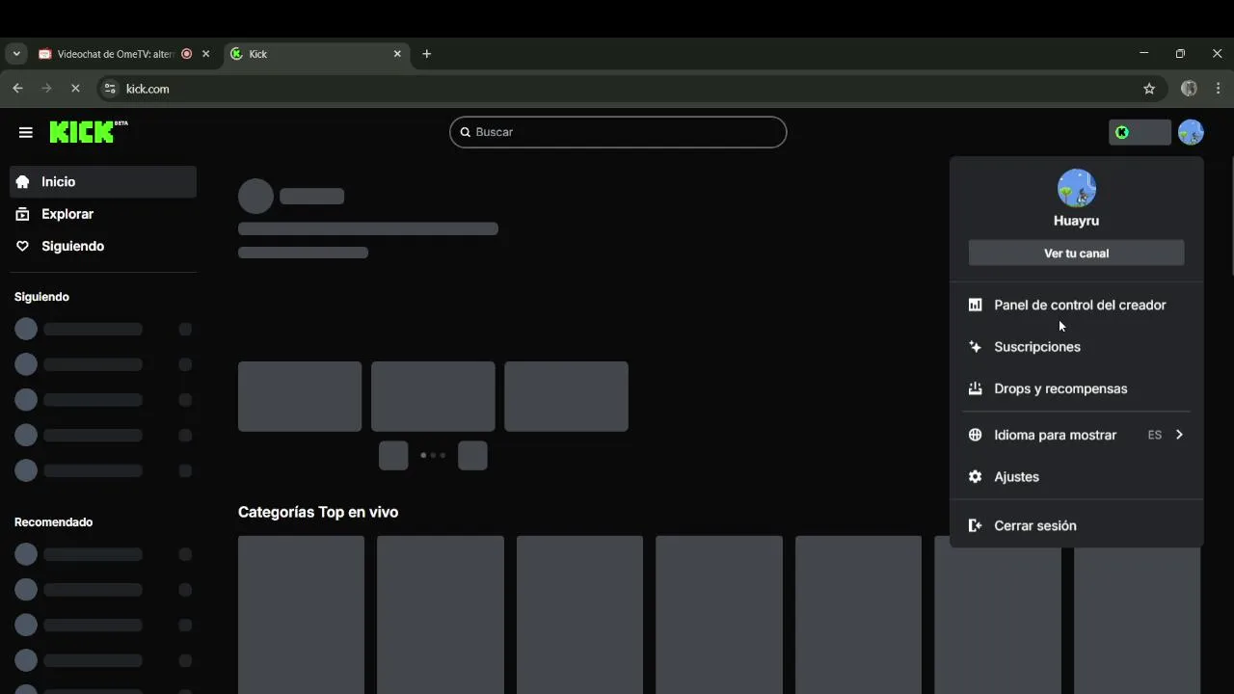
Task: Open Suscripciones menu entry
Action: coord(1077,347)
